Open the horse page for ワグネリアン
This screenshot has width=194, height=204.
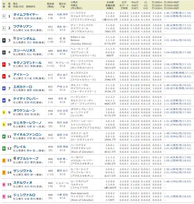tap(23, 26)
